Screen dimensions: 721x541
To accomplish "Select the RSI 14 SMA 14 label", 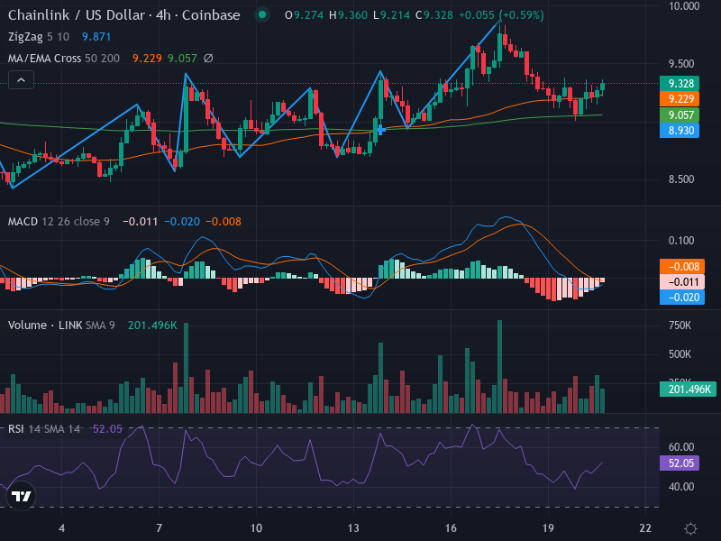I will [43, 429].
